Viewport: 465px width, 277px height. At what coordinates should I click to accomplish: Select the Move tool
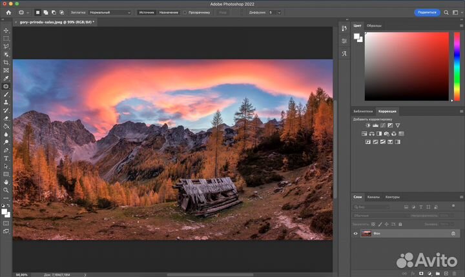[x=6, y=30]
